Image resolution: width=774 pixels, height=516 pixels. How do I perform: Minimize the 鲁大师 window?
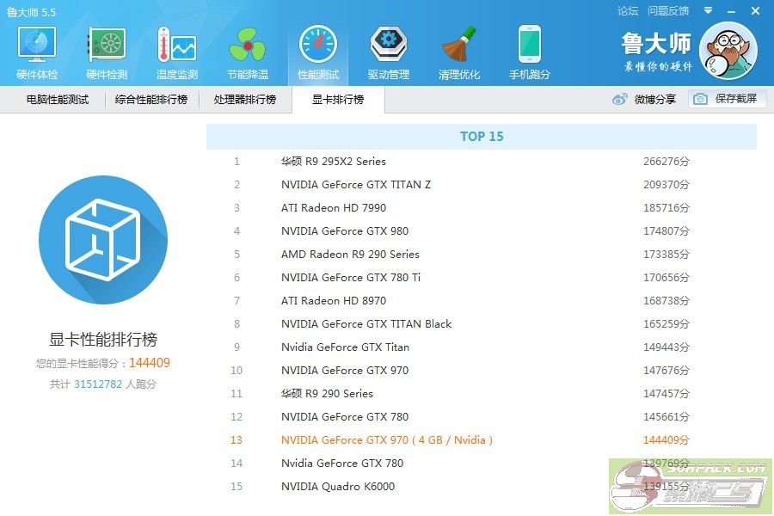(x=732, y=11)
